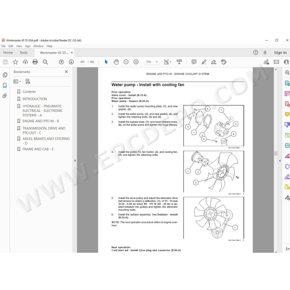Select the highlight text pen tool
The height and width of the screenshot is (290, 290).
204,62
